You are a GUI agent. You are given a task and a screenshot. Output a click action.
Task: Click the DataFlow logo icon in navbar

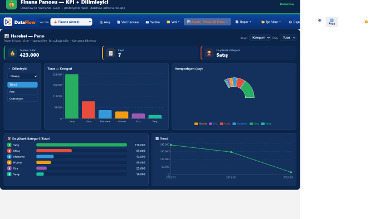pyautogui.click(x=8, y=22)
